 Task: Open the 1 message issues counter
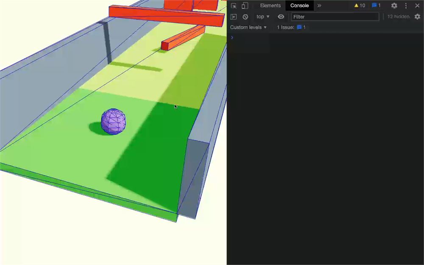[376, 6]
